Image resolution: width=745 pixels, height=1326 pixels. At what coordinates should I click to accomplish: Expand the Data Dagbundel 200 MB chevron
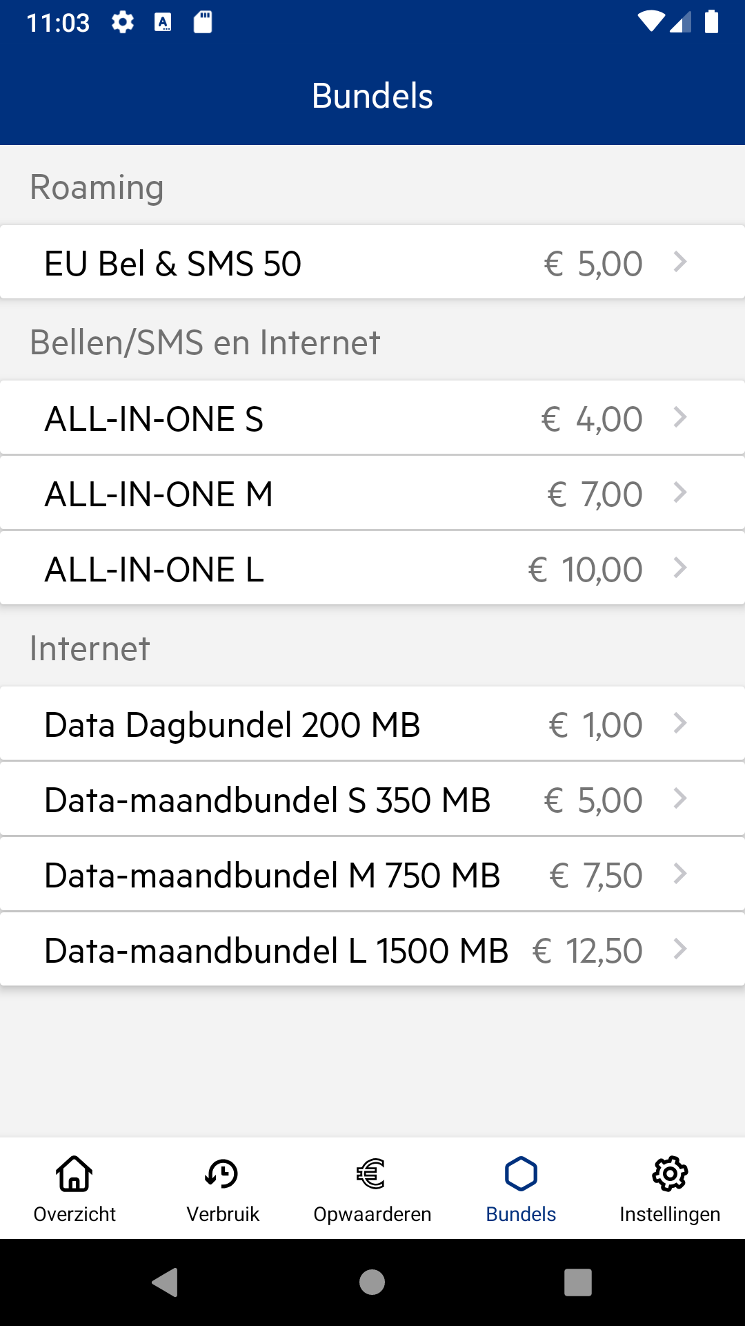click(x=680, y=723)
